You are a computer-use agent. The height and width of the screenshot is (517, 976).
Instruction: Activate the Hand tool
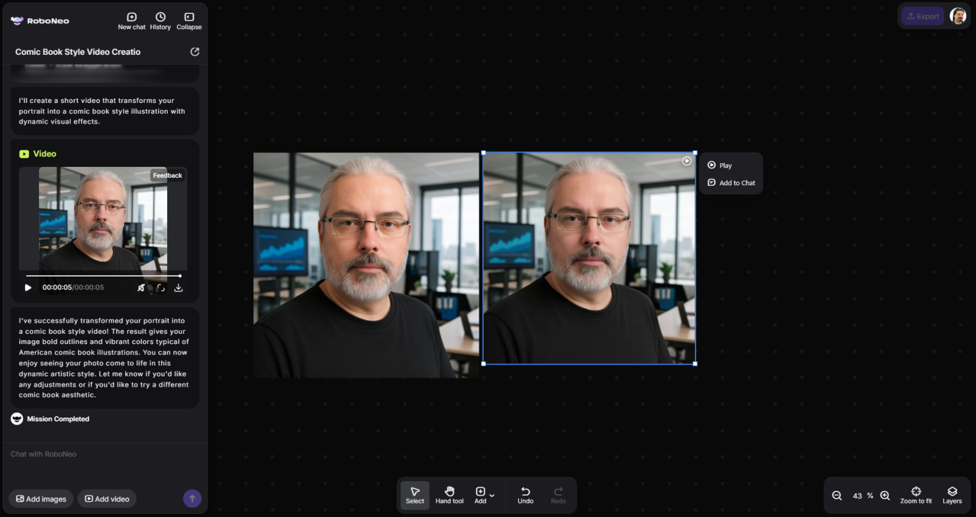[x=449, y=495]
